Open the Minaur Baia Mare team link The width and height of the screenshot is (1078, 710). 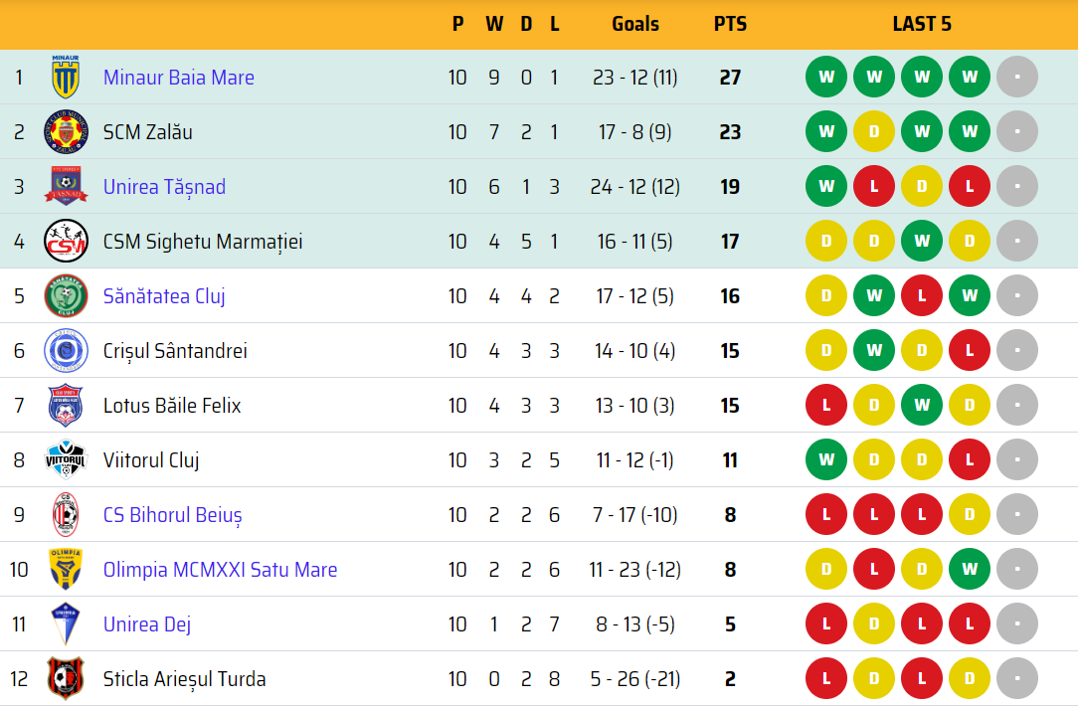tap(179, 78)
